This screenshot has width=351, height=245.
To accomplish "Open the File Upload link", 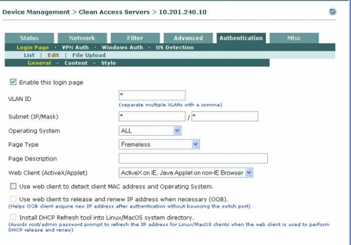I will click(x=89, y=55).
